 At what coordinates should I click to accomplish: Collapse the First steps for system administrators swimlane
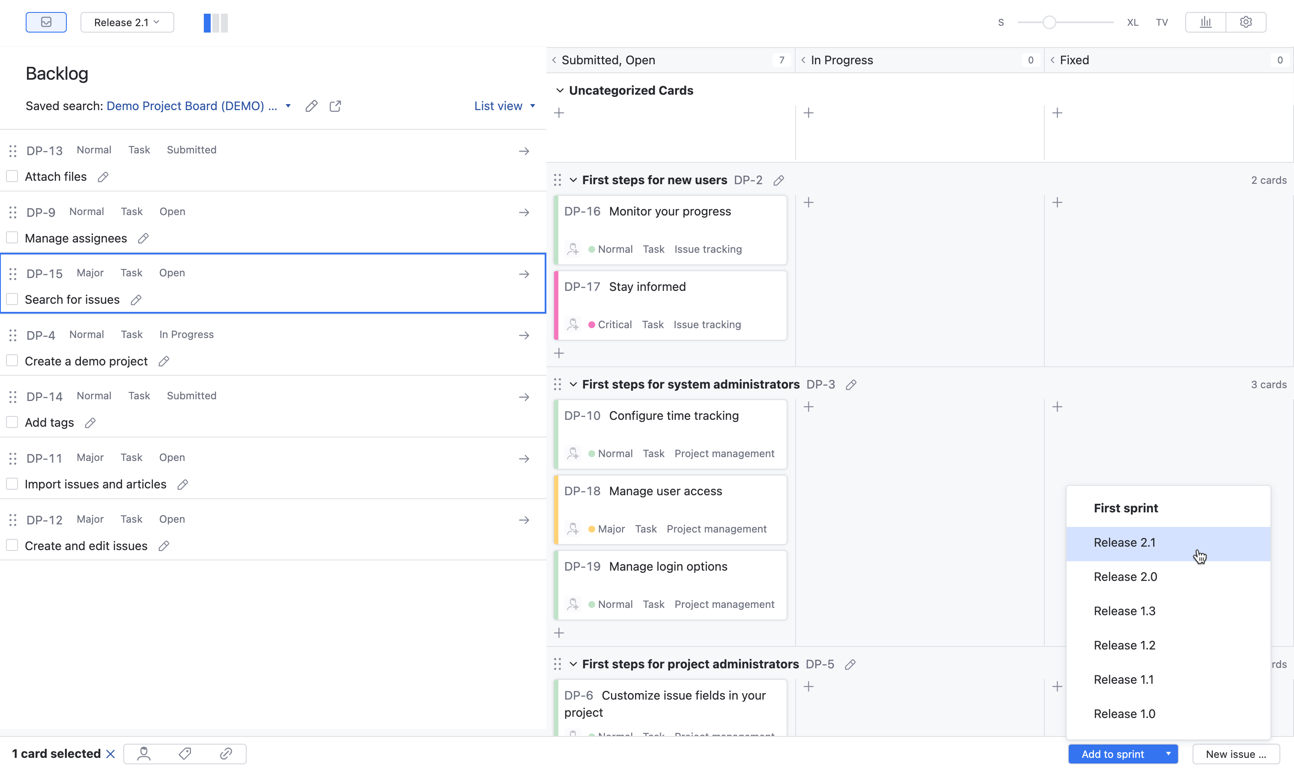tap(573, 384)
